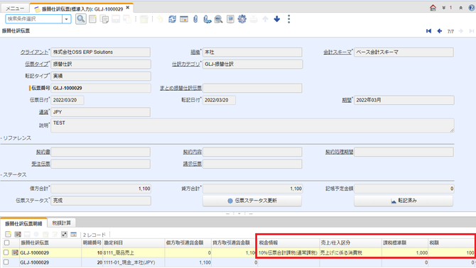The height and width of the screenshot is (268, 476).
Task: Open the three-dot more options menu
Action: click(x=288, y=19)
